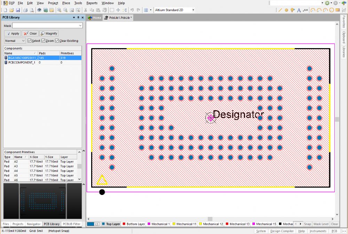Open the Tools menu
This screenshot has height=234, width=348.
pyautogui.click(x=78, y=3)
